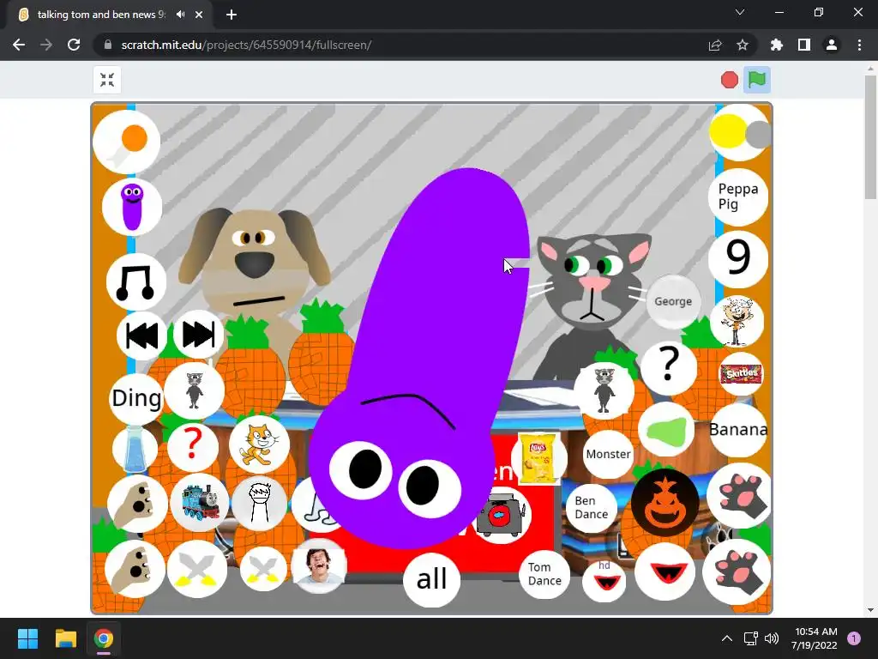Toggle the yellow and grey switch
Viewport: 878px width, 659px height.
tap(740, 133)
